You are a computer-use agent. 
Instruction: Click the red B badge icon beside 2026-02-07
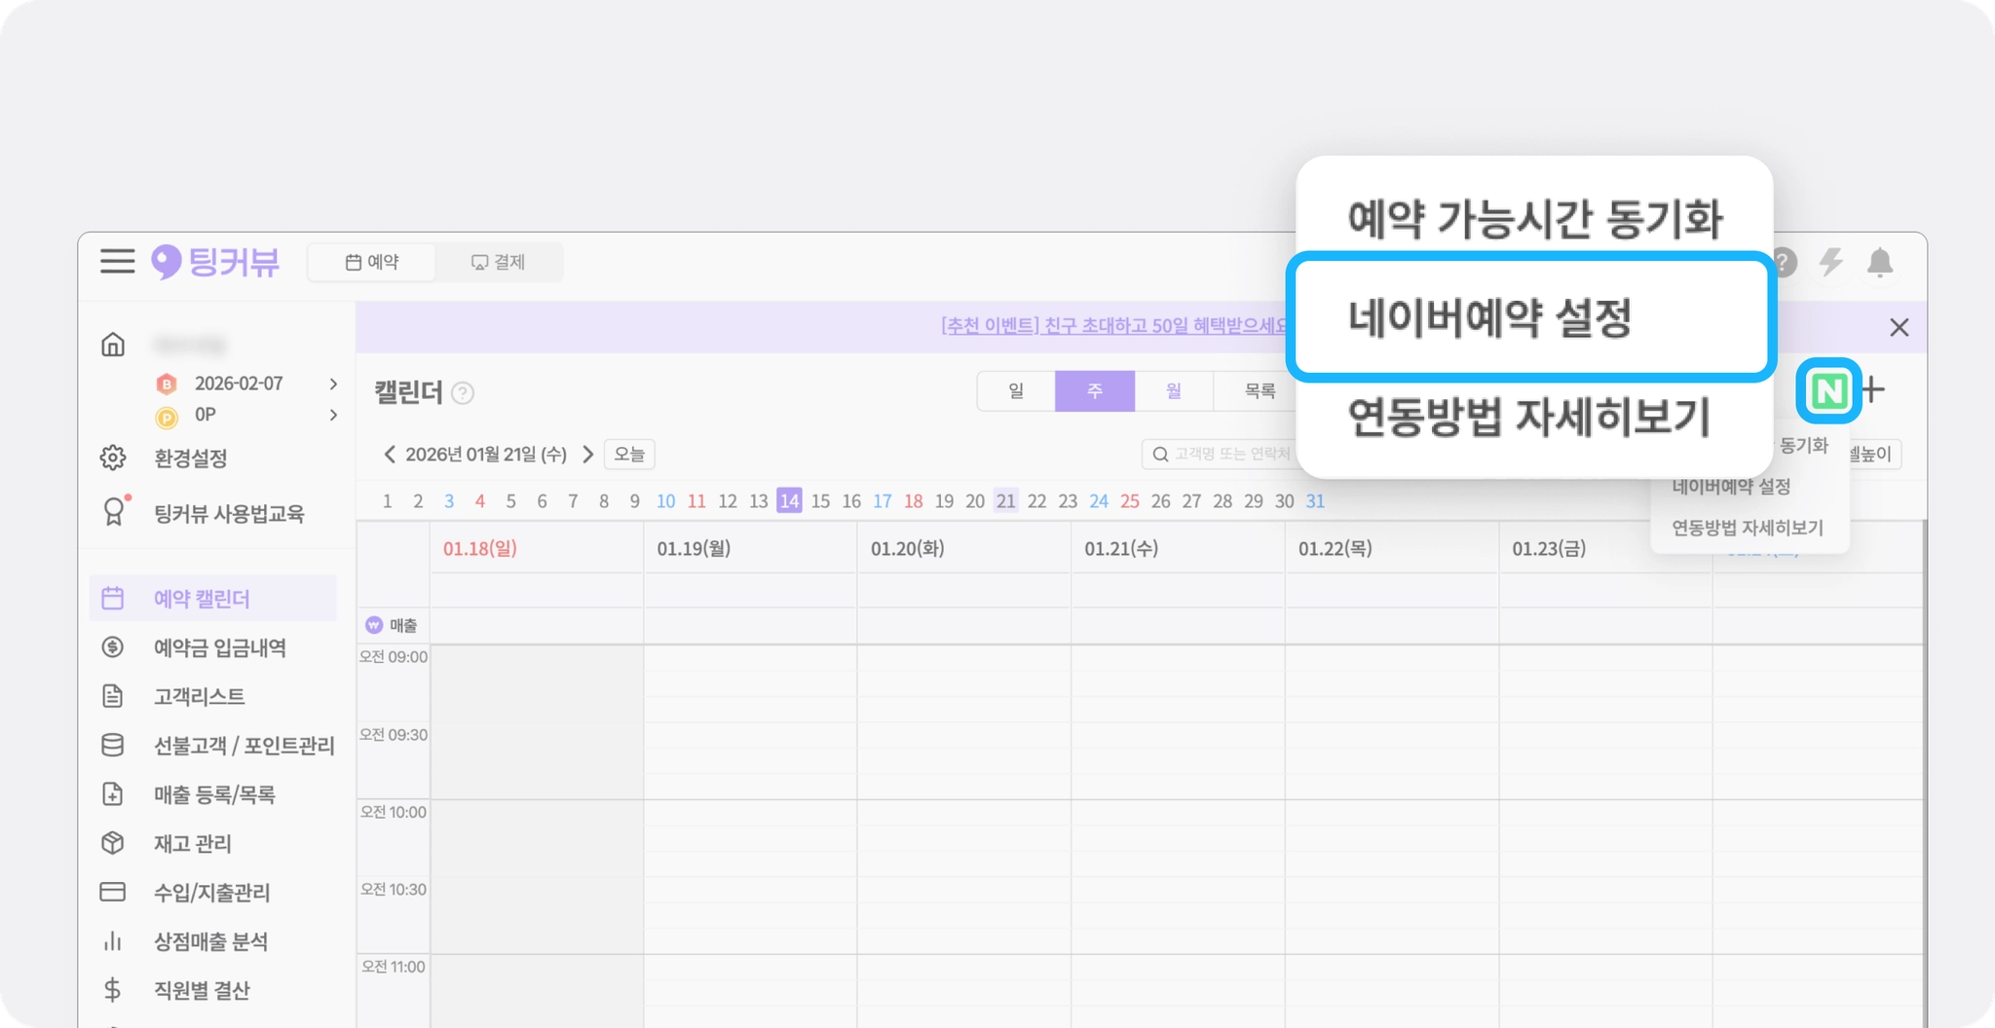click(x=167, y=384)
